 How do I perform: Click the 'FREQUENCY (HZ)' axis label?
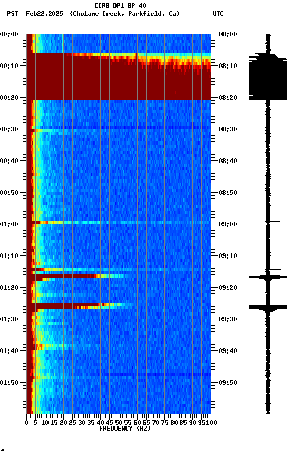[x=125, y=429]
